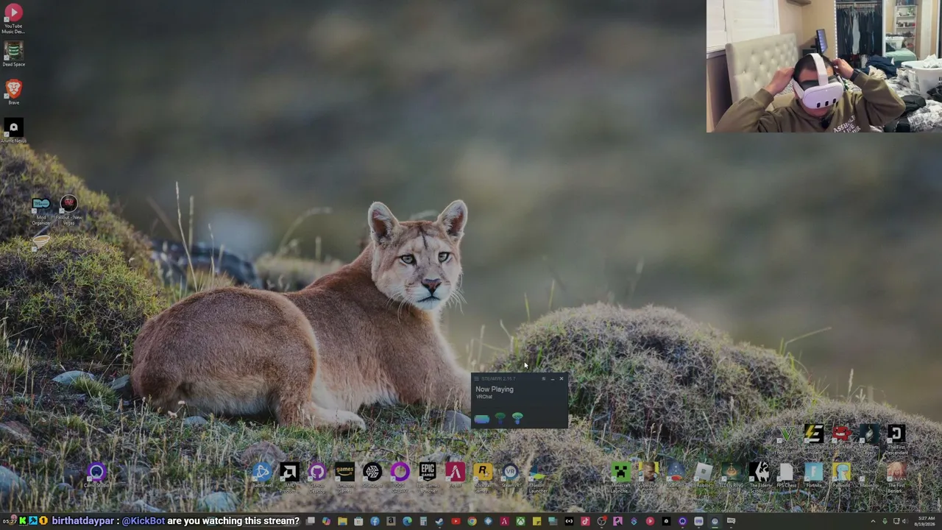Open the Starfield desktop shortcut
Screen dimensions: 942x530
676,476
